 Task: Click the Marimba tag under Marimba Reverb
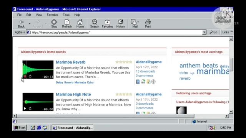coord(80,82)
